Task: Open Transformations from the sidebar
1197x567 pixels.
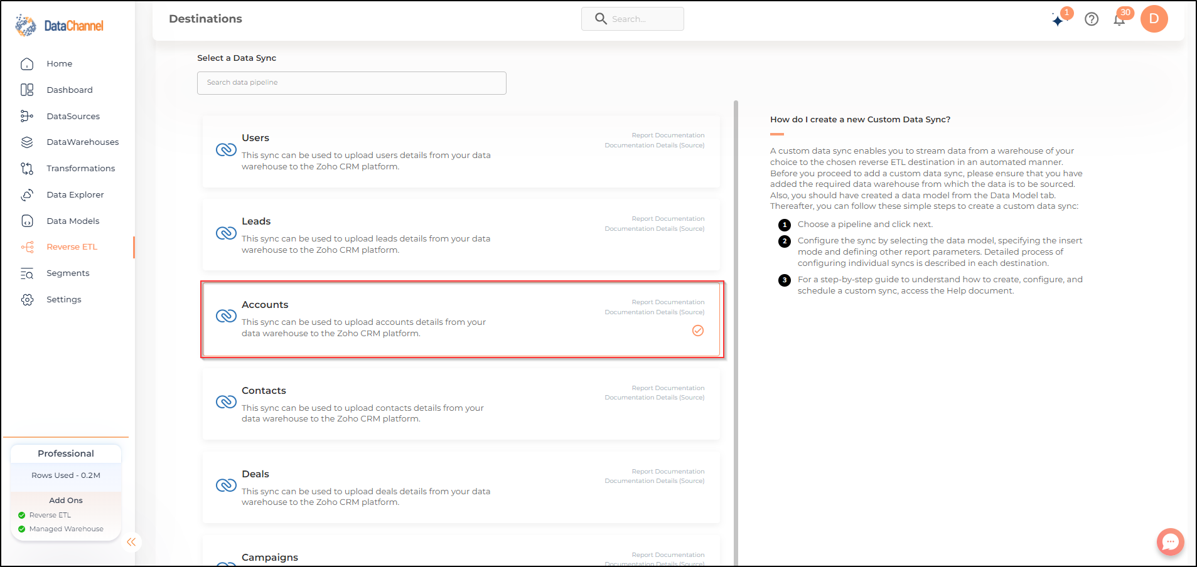Action: click(x=81, y=169)
